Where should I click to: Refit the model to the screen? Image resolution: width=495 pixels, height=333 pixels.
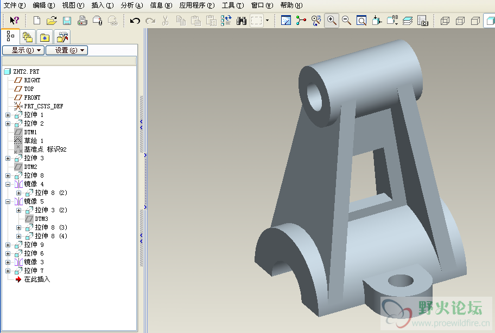pos(361,21)
